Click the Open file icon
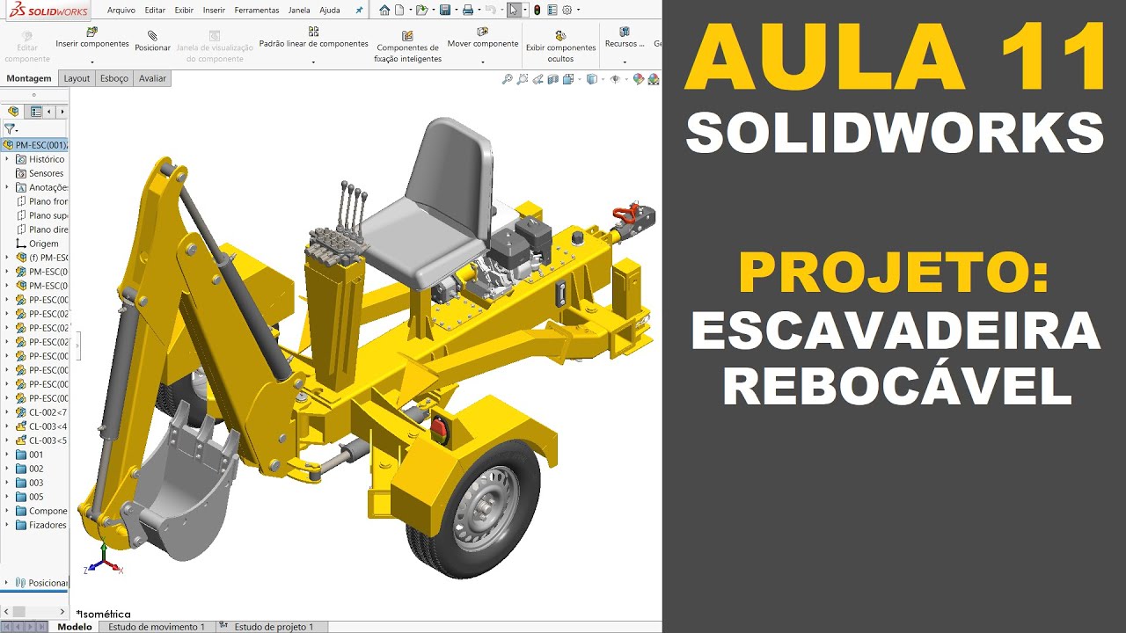This screenshot has width=1126, height=633. (x=421, y=10)
